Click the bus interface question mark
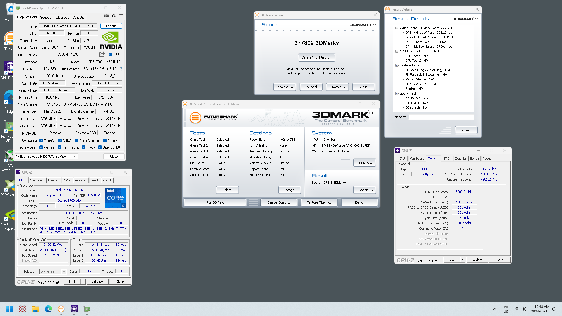This screenshot has width=562, height=316. click(121, 69)
